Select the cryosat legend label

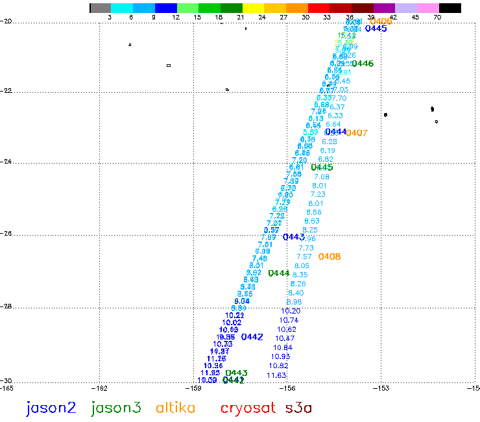point(248,408)
